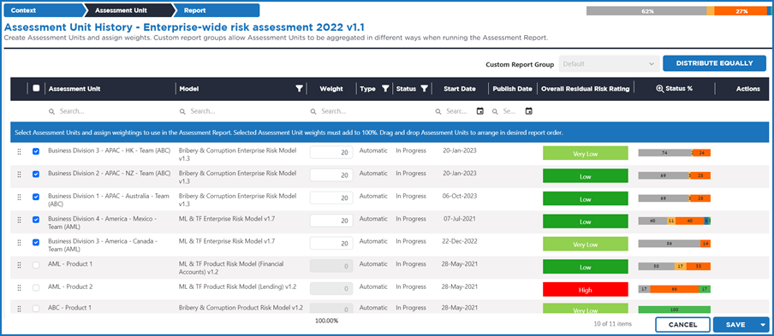Screen dimensions: 774x336
Task: Open the Type column filter icon
Action: (385, 89)
